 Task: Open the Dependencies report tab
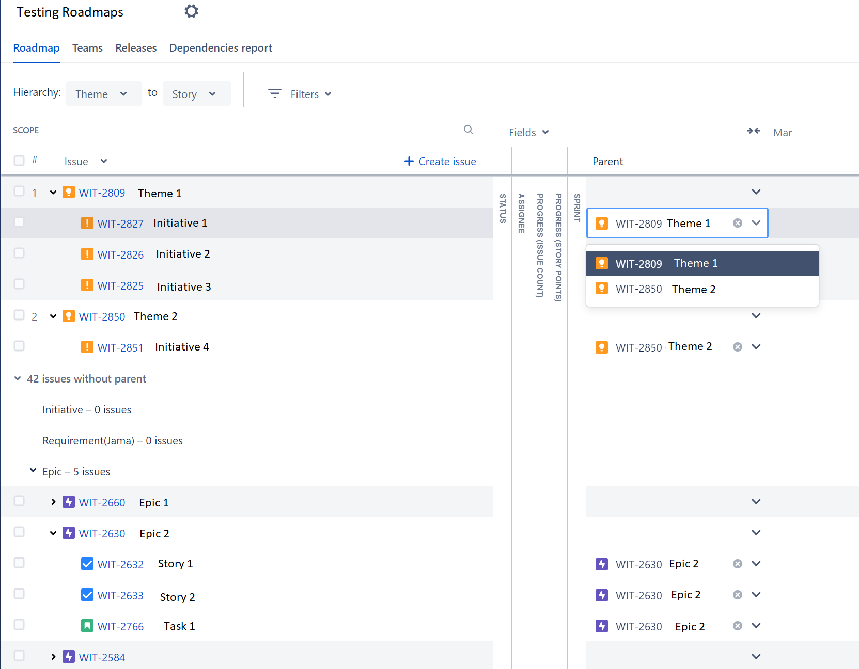pyautogui.click(x=221, y=48)
